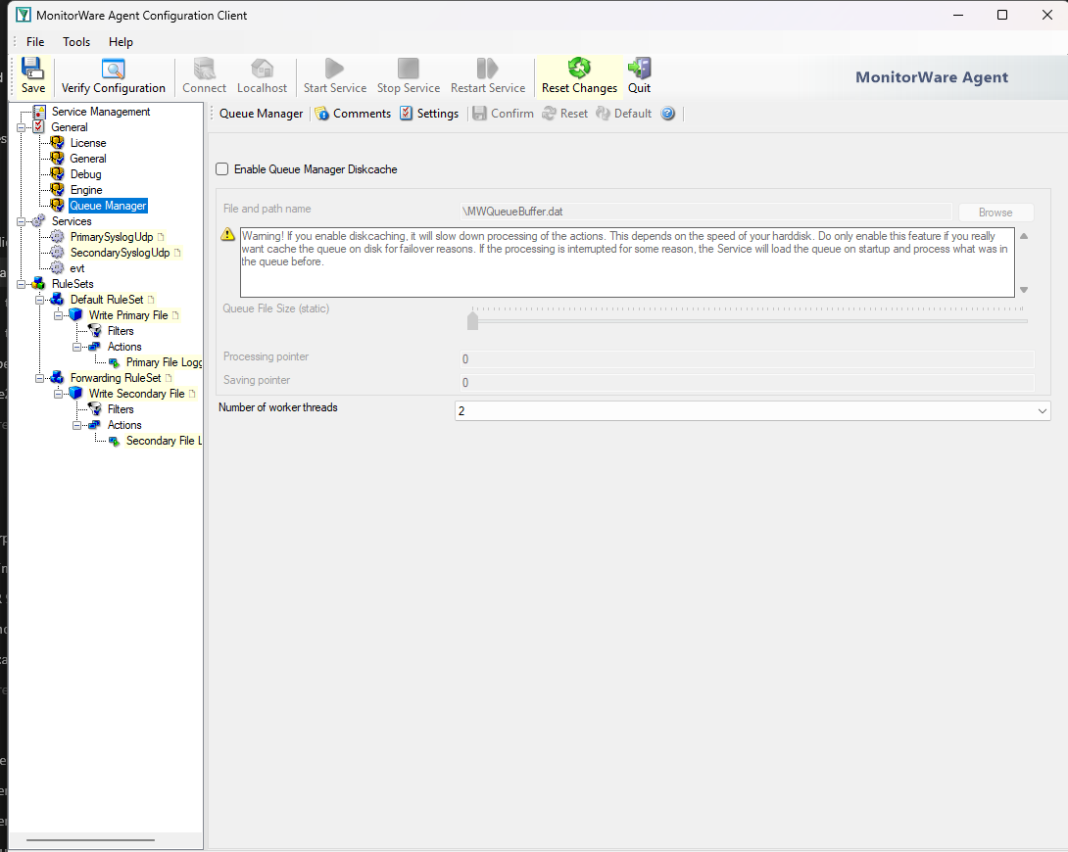Collapse the Write Secondary File node
Image resolution: width=1068 pixels, height=852 pixels.
[x=58, y=394]
